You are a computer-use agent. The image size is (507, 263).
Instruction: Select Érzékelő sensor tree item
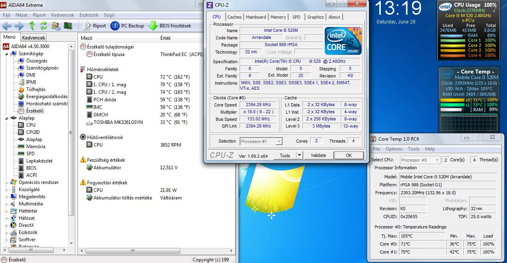35,111
